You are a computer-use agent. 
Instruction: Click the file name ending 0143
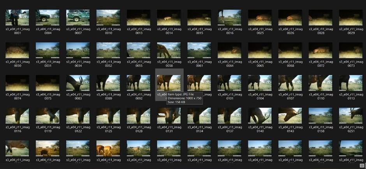[x=290, y=129]
